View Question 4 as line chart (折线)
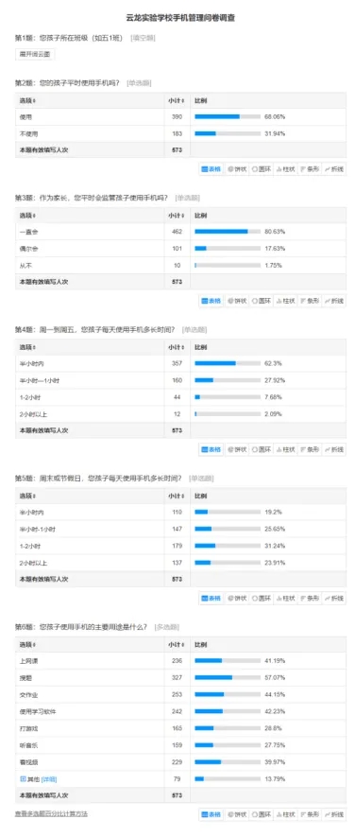Image resolution: width=355 pixels, height=837 pixels. pyautogui.click(x=334, y=449)
